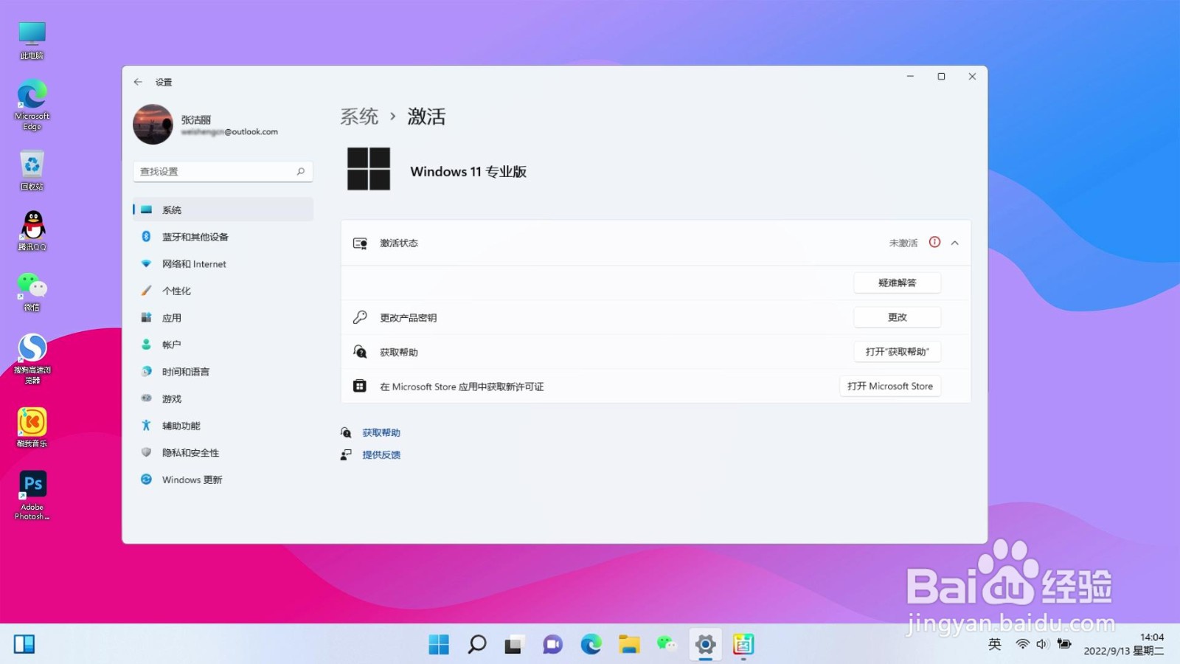Viewport: 1180px width, 664px height.
Task: Go back using the Settings back arrow
Action: coord(138,82)
